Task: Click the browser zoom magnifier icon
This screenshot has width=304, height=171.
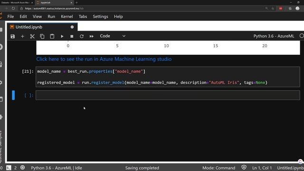Action: [267, 9]
